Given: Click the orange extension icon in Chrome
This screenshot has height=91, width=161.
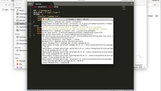Looking at the screenshot, I should (155, 5).
